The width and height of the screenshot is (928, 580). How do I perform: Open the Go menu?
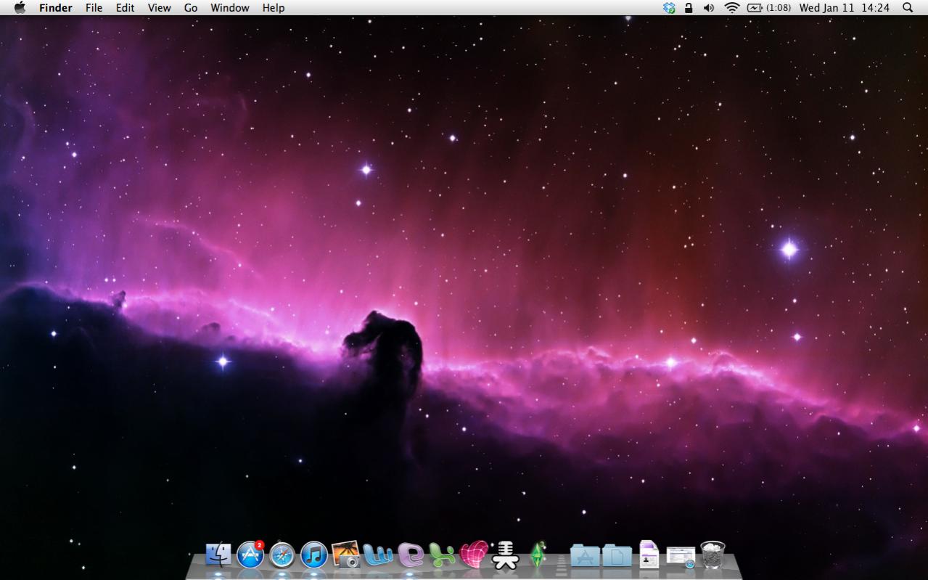pos(191,8)
